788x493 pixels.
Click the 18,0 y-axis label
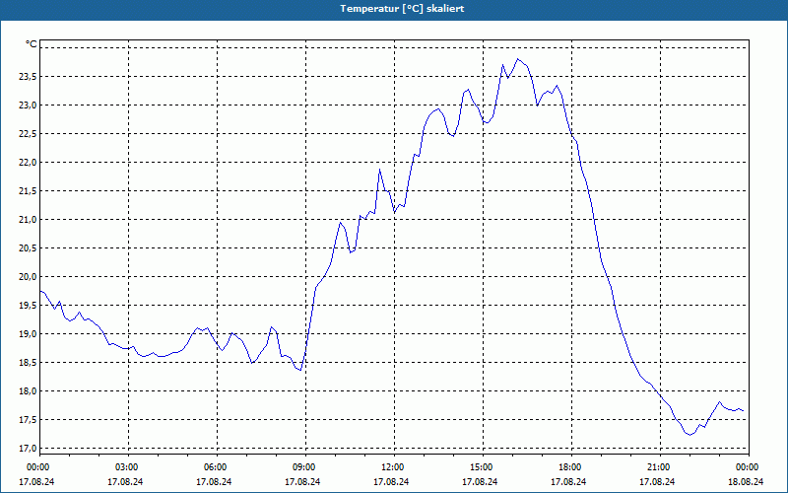[29, 391]
